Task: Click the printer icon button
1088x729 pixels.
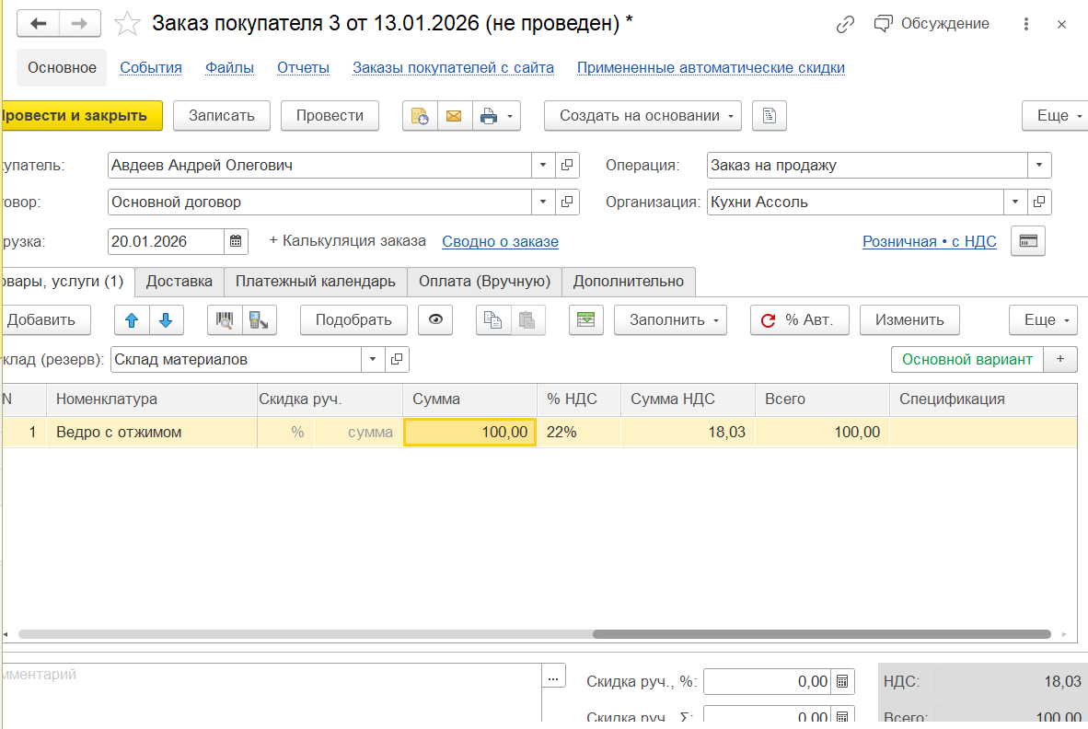Action: (x=489, y=116)
